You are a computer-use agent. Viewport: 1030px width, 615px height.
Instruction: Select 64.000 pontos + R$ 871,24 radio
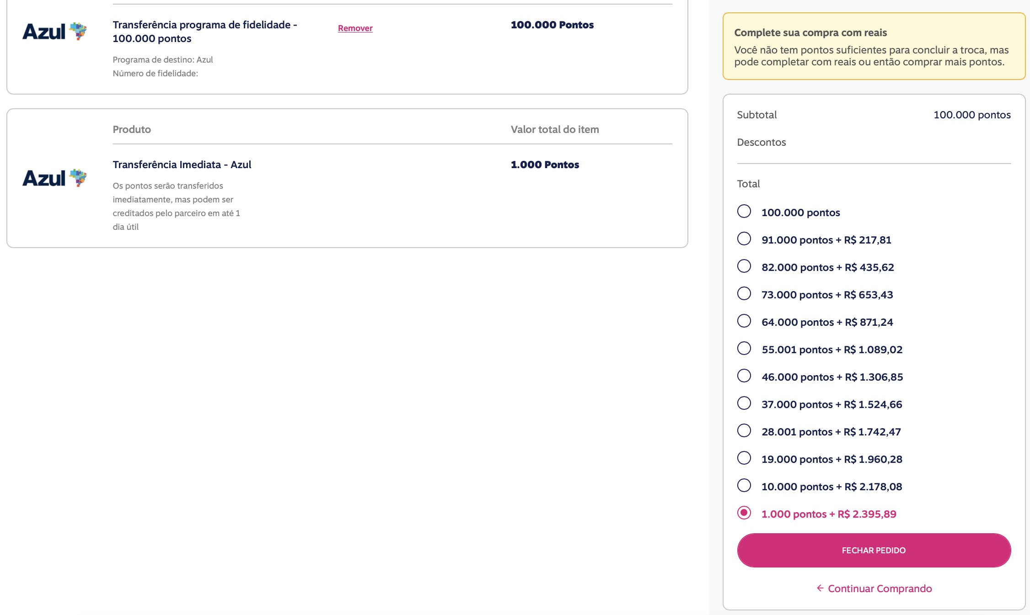[744, 321]
